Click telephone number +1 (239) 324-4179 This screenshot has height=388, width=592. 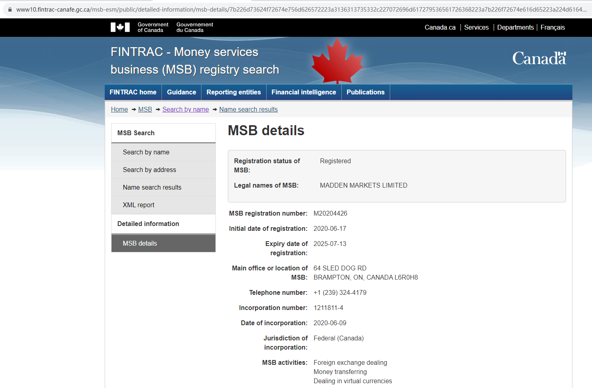click(340, 292)
